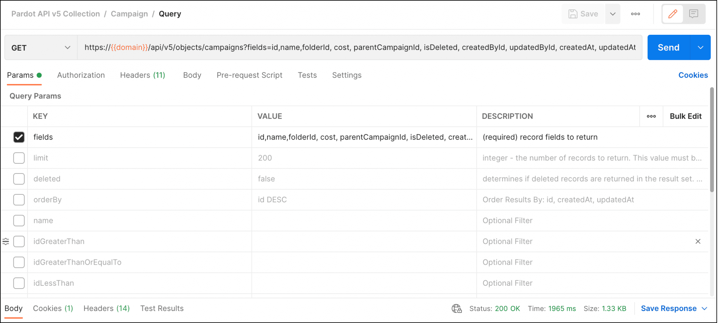The image size is (724, 323).
Task: Open the comments panel icon
Action: [694, 14]
